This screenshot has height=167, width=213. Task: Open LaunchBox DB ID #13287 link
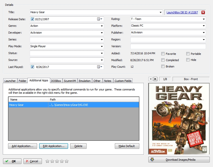click(x=182, y=12)
